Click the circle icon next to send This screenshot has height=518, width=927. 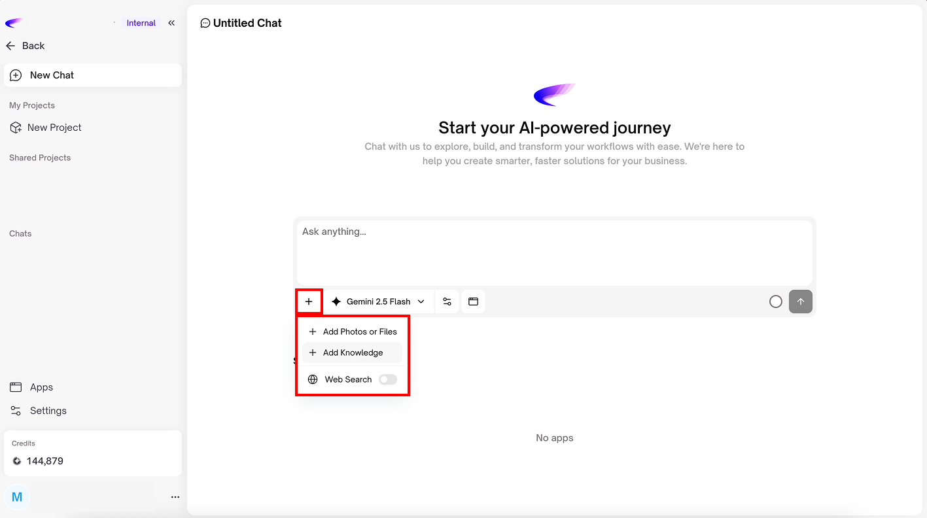coord(775,302)
